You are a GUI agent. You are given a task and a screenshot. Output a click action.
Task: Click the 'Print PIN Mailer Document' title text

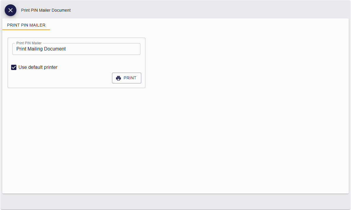(x=46, y=10)
